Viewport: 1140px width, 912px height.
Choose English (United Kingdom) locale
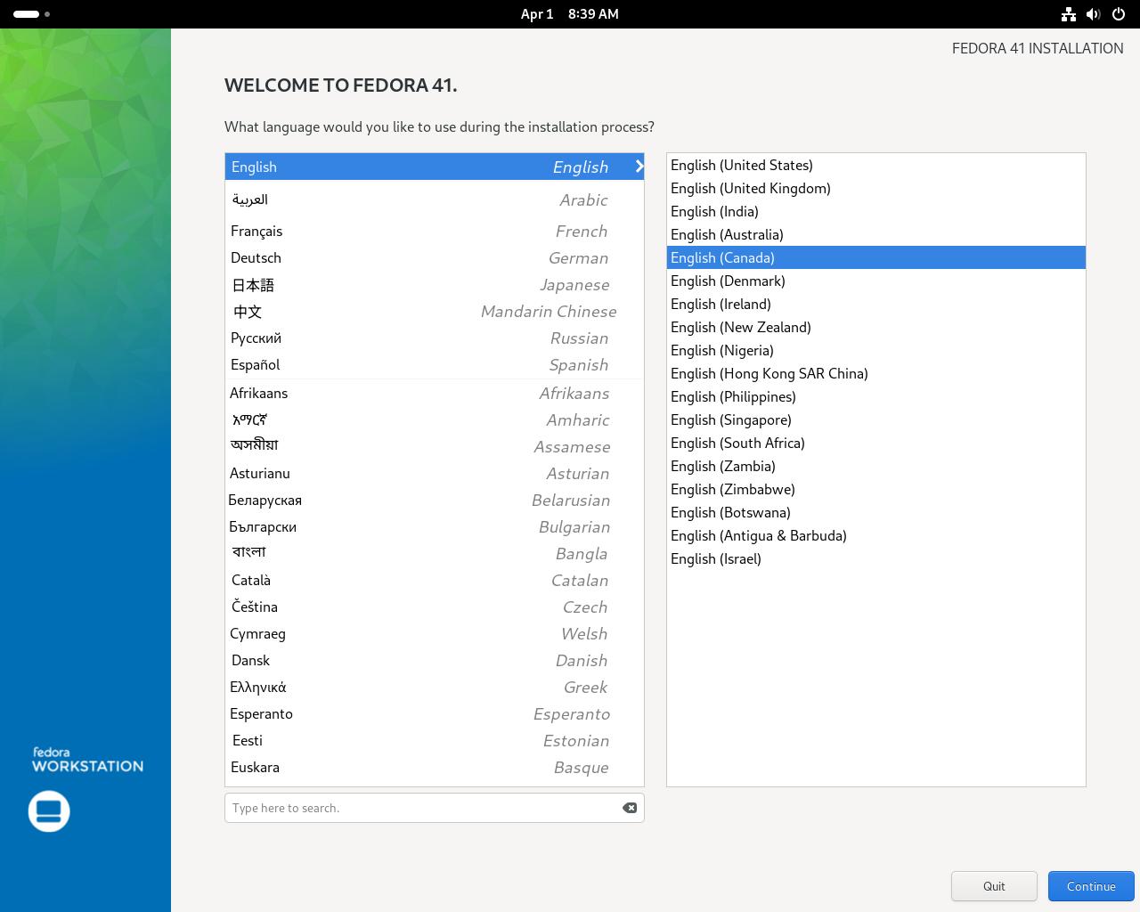(876, 188)
